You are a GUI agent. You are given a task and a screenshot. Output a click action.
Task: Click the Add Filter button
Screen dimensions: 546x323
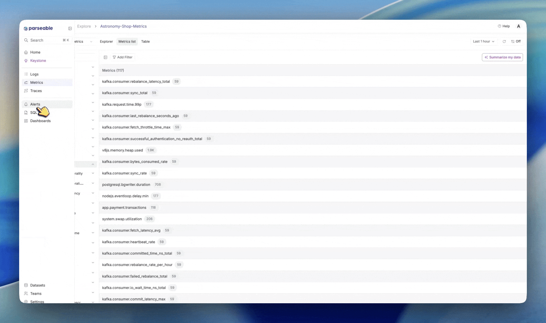point(122,57)
